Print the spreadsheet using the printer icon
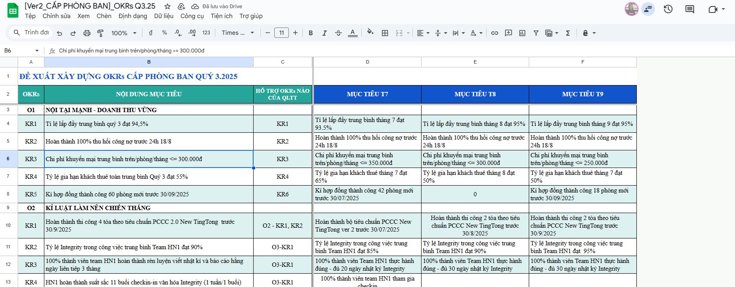Screen dimensions: 735x287 pos(87,33)
